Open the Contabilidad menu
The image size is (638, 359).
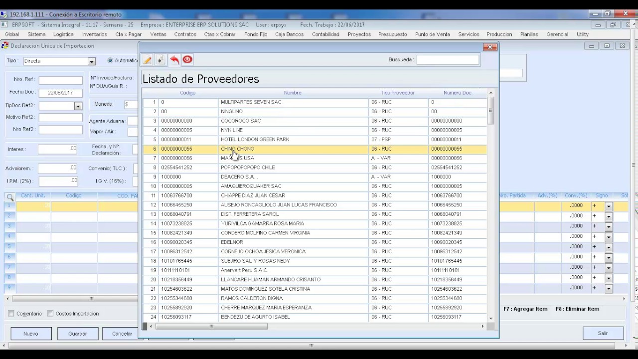(325, 34)
